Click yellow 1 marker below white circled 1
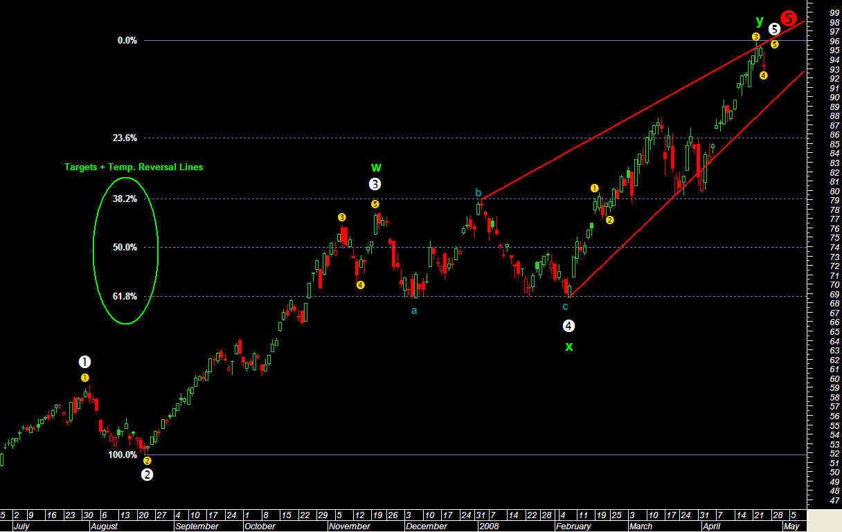The width and height of the screenshot is (842, 532). (x=84, y=378)
